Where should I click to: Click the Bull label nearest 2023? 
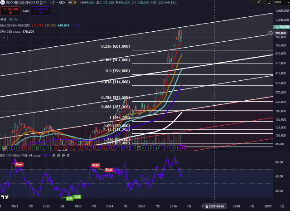[x=77, y=196]
